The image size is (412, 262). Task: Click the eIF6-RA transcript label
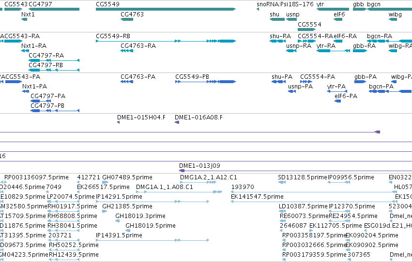click(345, 36)
